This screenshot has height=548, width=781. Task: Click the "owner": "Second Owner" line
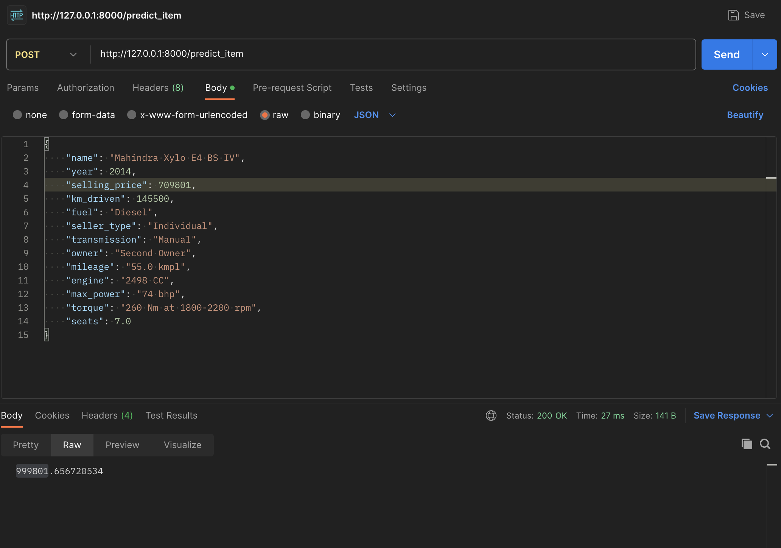405,253
